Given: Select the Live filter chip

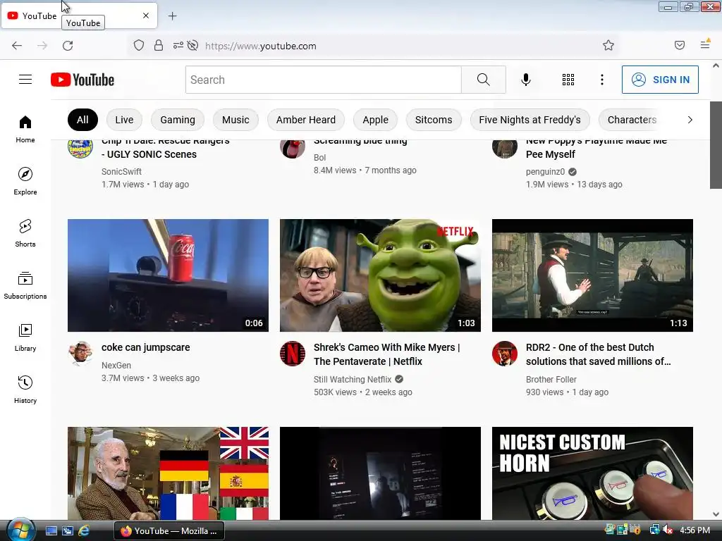Looking at the screenshot, I should [124, 120].
